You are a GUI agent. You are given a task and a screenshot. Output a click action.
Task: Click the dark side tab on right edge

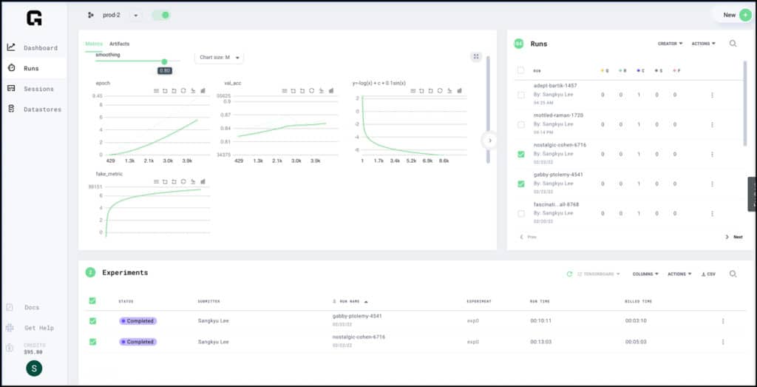[752, 194]
